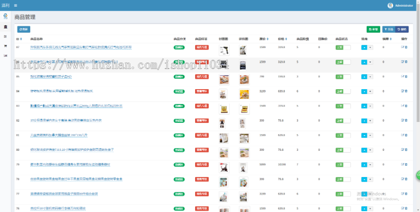The width and height of the screenshot is (420, 212).
Task: View detail image thumbnail of product 79
Action: [243, 167]
